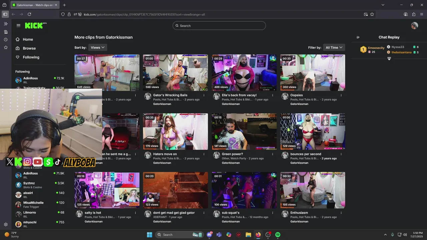Open the user profile avatar menu

coord(415,26)
